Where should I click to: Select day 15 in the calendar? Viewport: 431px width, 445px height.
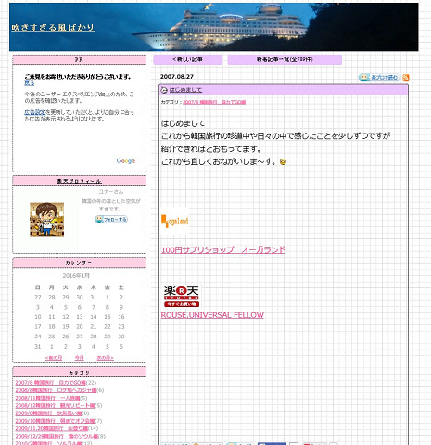(108, 317)
